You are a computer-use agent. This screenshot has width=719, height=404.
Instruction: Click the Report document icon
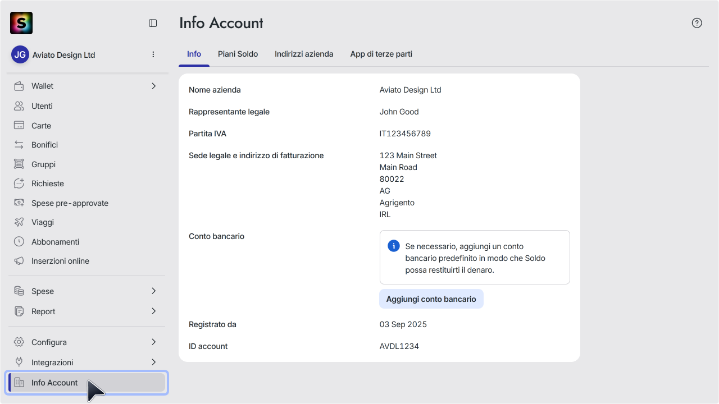[19, 311]
